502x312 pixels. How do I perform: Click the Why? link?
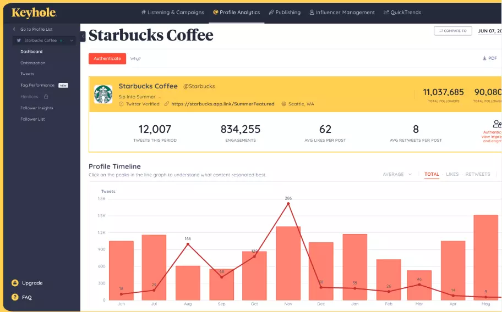tap(135, 59)
